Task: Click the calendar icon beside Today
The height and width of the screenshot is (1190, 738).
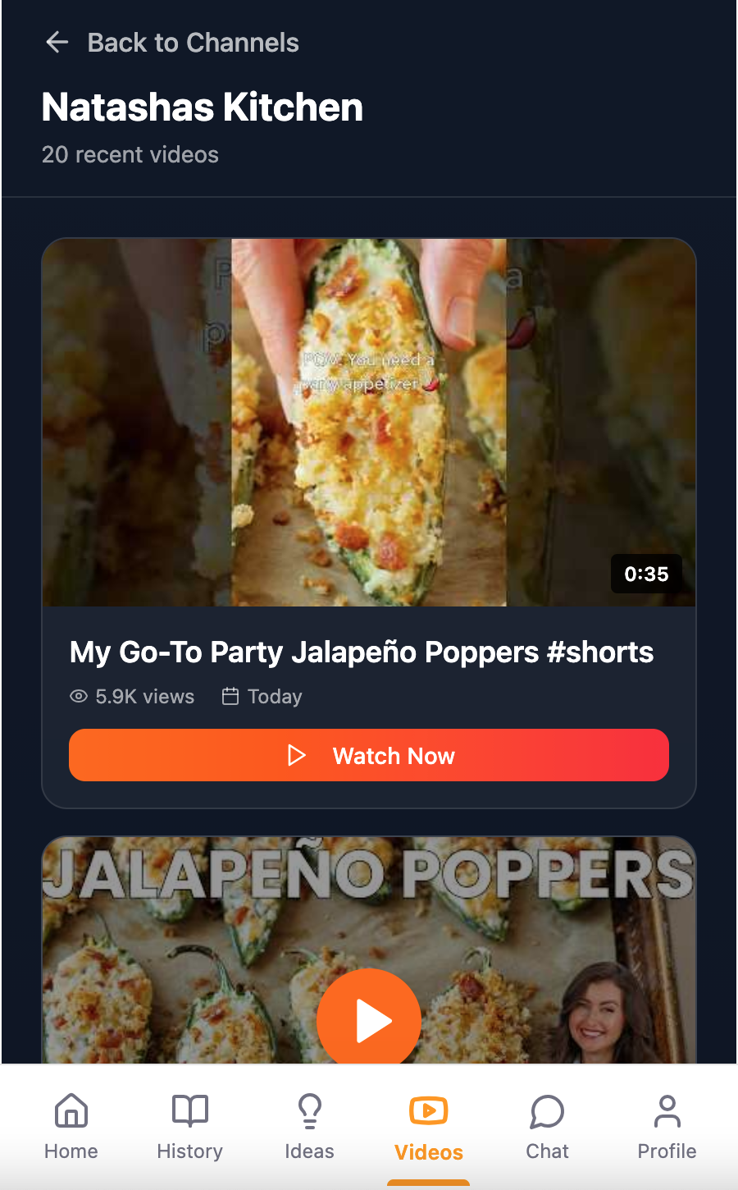Action: (230, 697)
